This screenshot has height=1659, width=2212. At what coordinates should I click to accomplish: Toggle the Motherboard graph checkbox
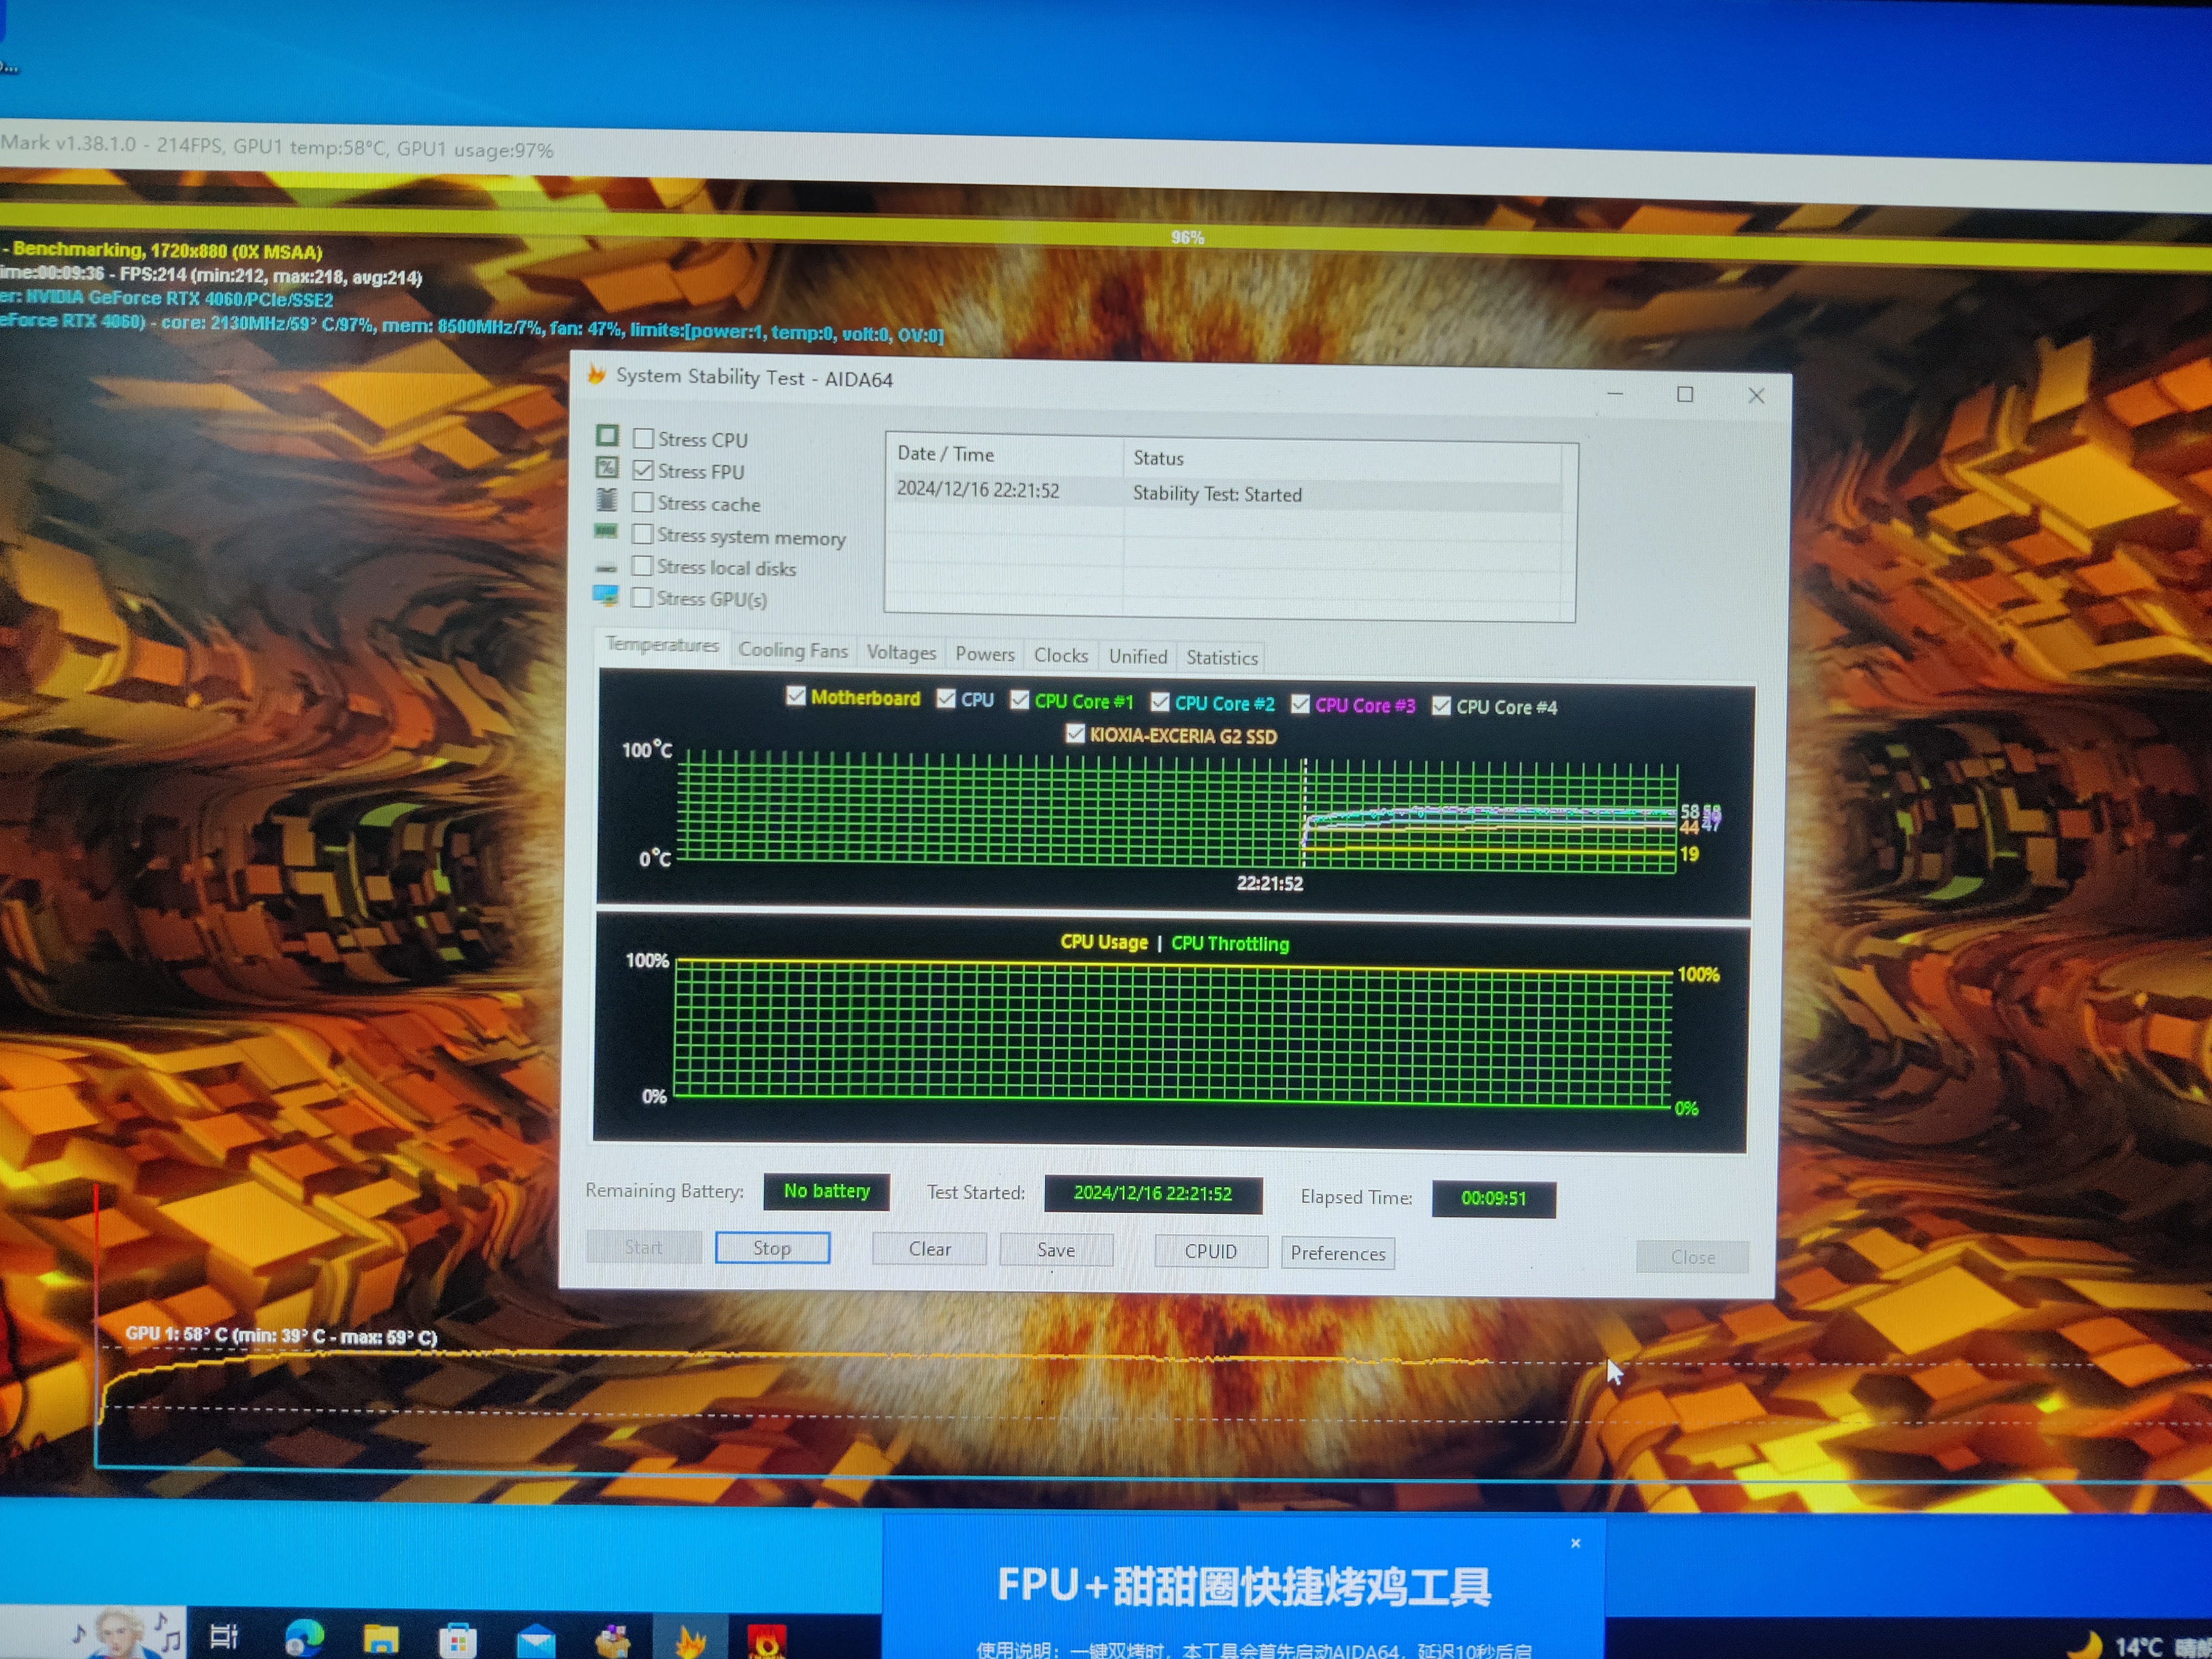tap(796, 696)
